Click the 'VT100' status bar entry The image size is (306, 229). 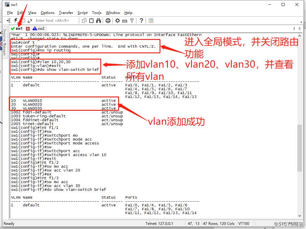tap(244, 224)
